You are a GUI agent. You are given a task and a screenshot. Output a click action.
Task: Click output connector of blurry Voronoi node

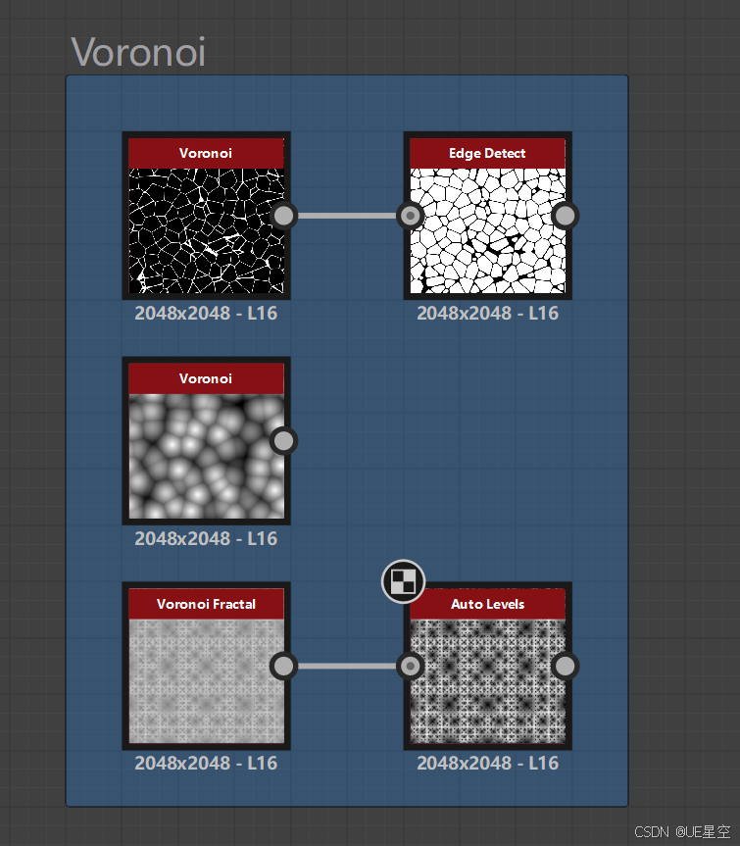(283, 441)
